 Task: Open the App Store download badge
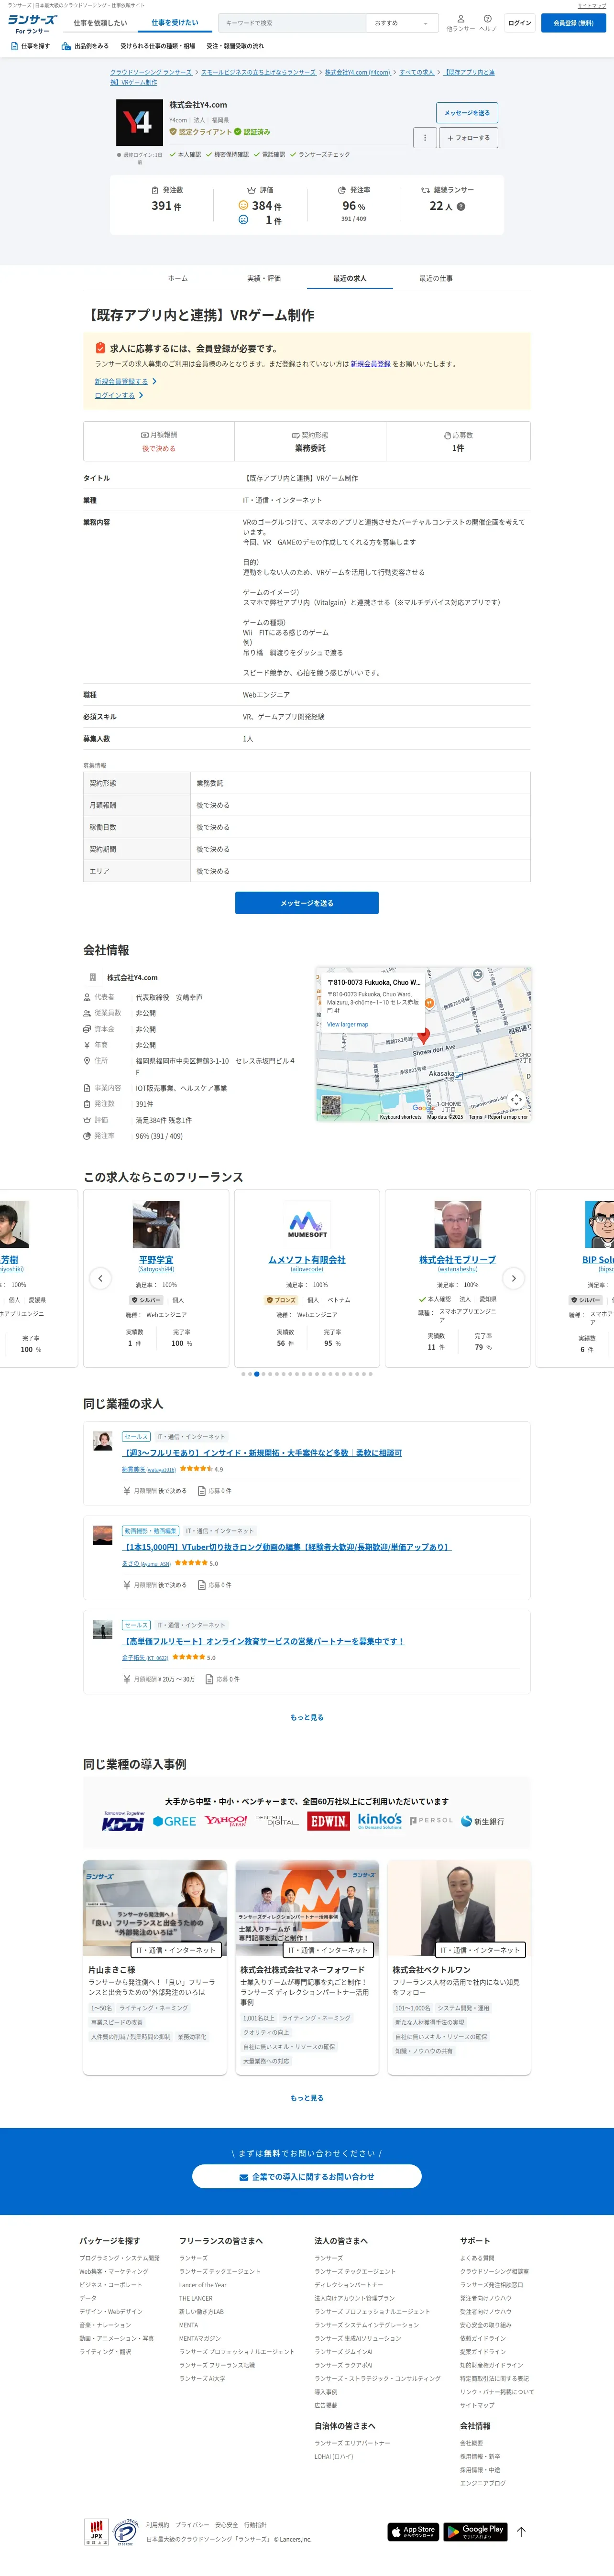[413, 2531]
